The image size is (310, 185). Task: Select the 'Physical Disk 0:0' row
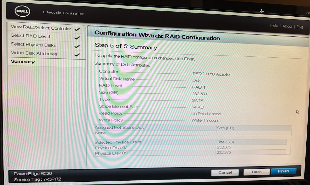tap(190, 153)
